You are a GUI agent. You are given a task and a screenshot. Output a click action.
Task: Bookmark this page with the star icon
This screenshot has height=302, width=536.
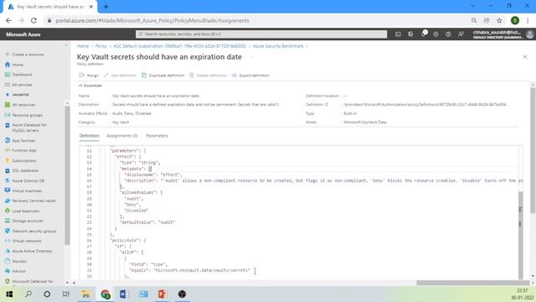[499, 20]
